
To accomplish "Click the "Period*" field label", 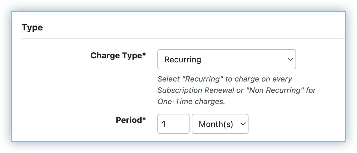I will (x=129, y=120).
